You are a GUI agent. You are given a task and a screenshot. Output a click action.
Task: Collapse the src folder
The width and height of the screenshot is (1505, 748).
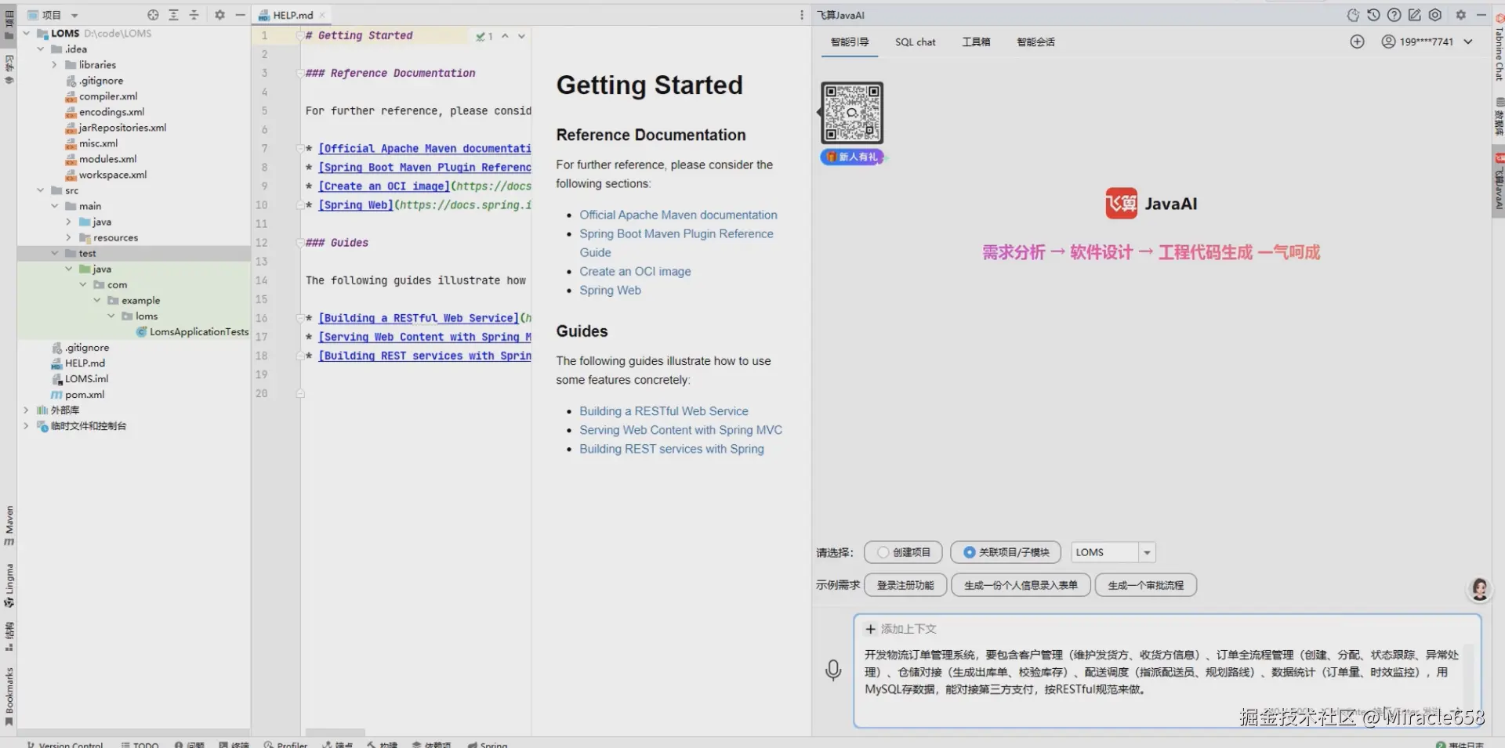(41, 190)
